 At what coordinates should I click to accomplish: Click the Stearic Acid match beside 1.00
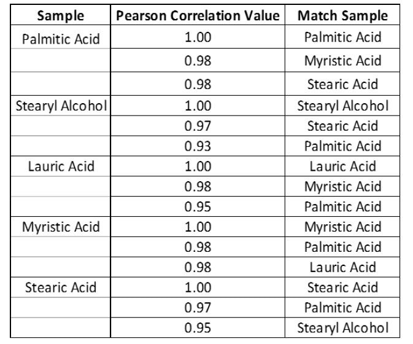pyautogui.click(x=342, y=287)
